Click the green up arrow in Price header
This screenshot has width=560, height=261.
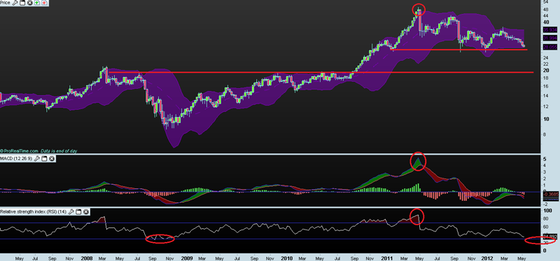tap(37, 3)
